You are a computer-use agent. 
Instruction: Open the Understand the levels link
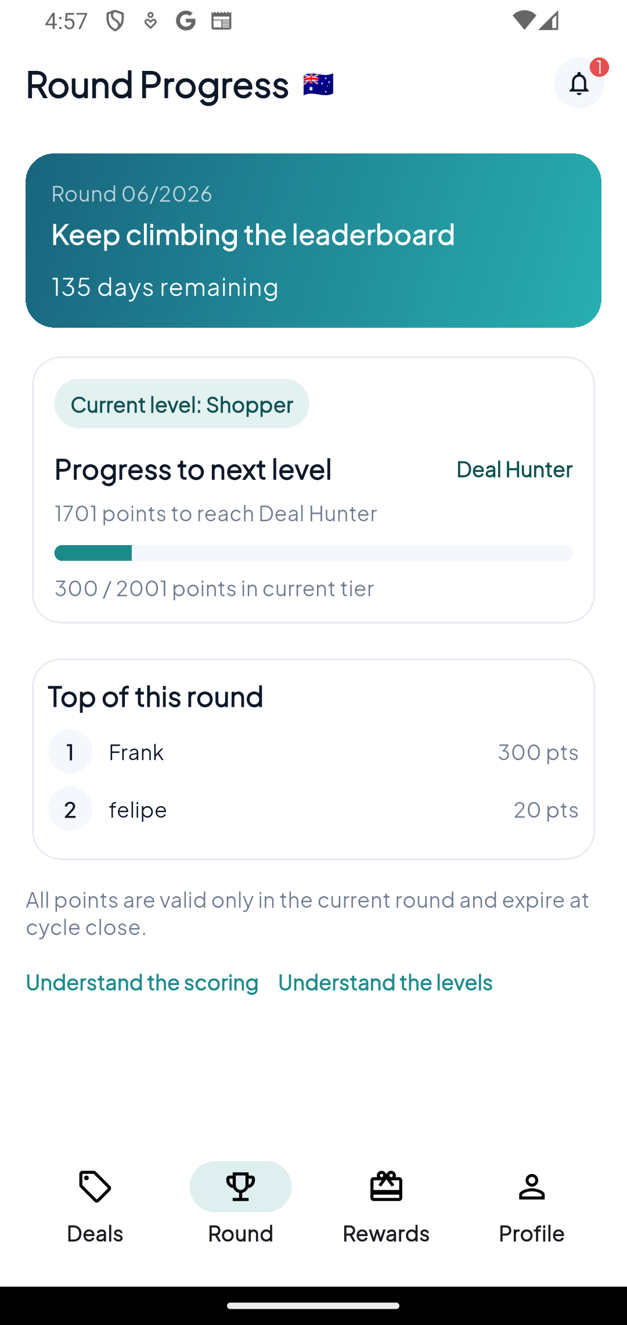pyautogui.click(x=385, y=982)
